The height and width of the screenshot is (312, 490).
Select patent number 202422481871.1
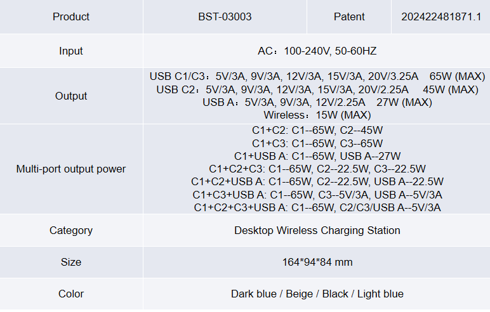tap(441, 16)
